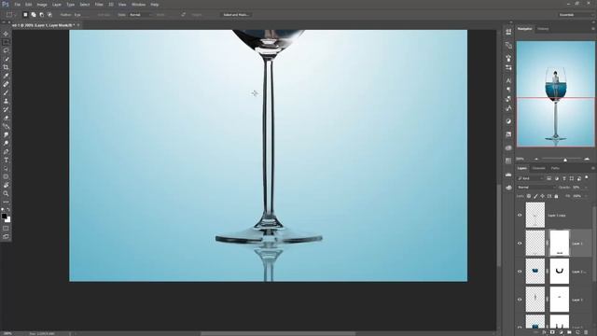Screen dimensions: 597x336
Task: Toggle Quick Mask mode button
Action: point(6,229)
